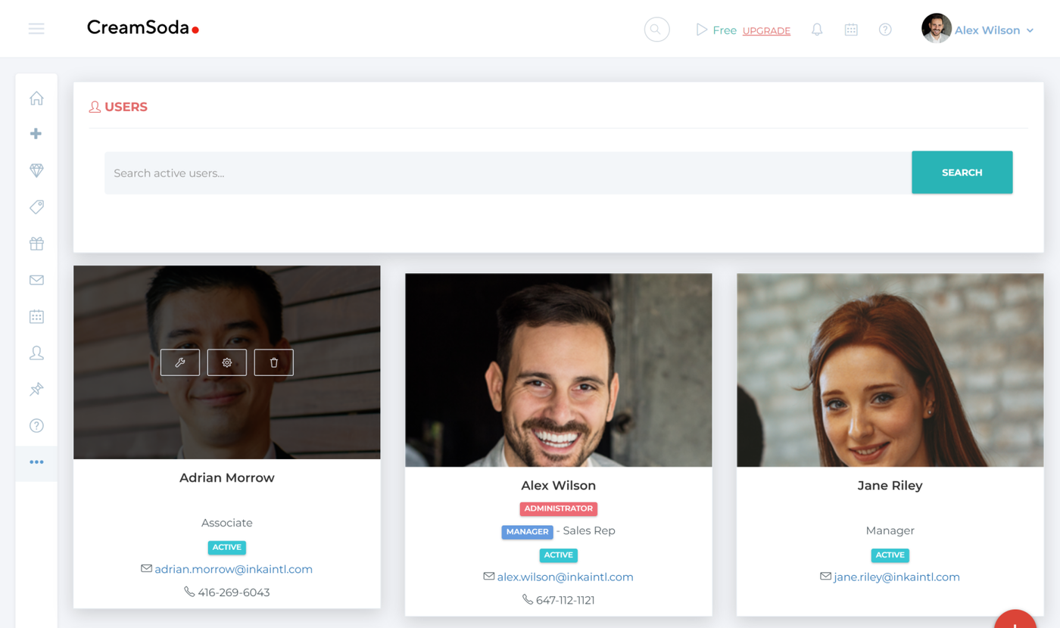Open the diamond icon in sidebar
The width and height of the screenshot is (1060, 628).
tap(36, 170)
